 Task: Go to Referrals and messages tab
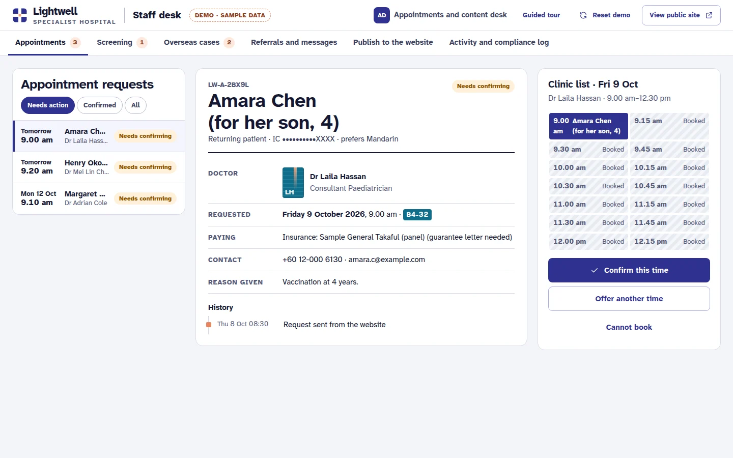294,43
